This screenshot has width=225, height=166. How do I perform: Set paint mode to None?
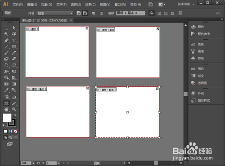pos(15,131)
